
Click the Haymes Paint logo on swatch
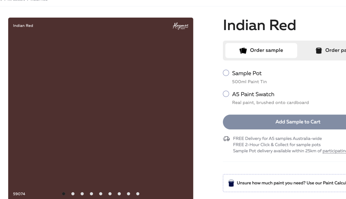point(181,26)
